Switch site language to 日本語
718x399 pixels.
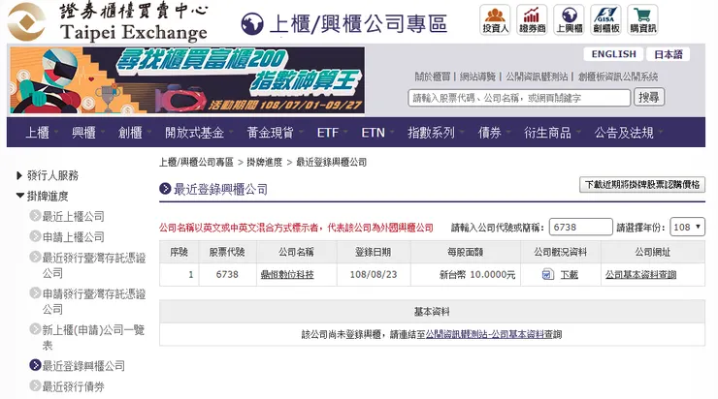[668, 54]
